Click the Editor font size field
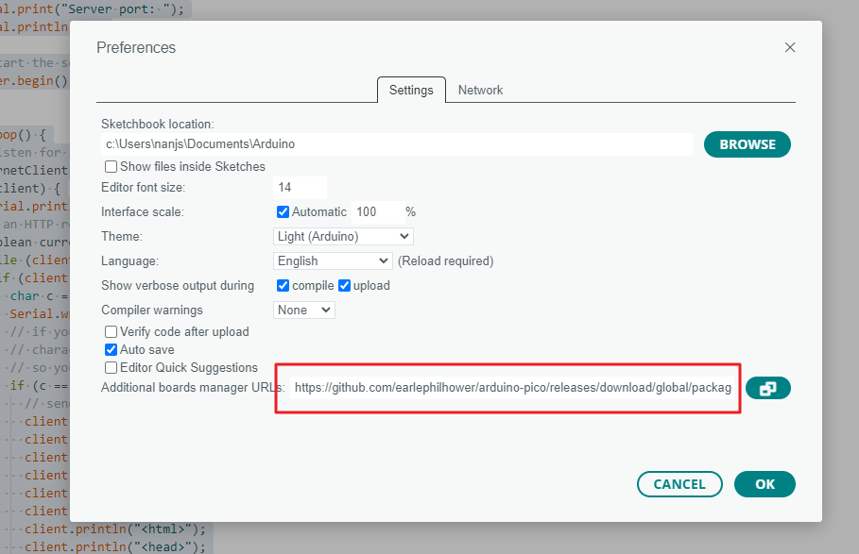 coord(300,187)
